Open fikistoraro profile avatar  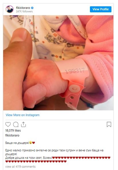click(9, 9)
